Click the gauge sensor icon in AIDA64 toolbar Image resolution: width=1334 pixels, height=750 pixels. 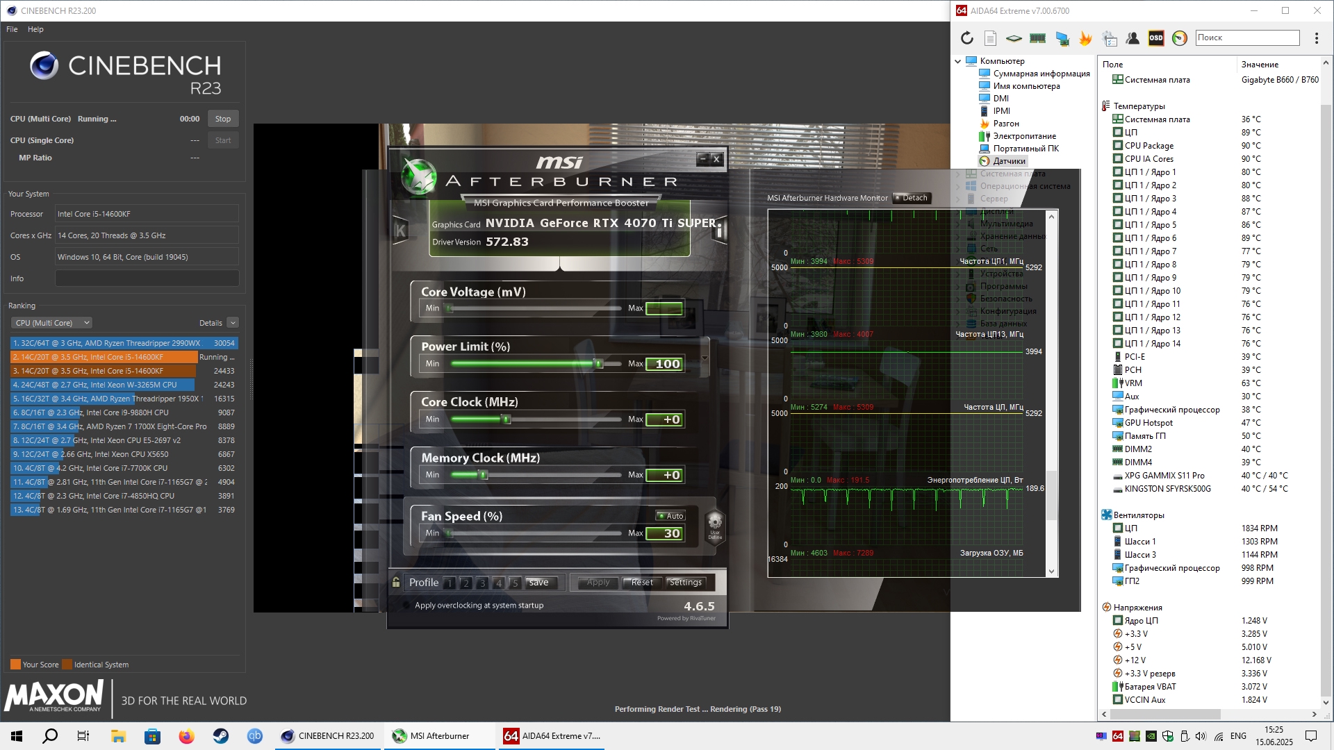(1180, 38)
